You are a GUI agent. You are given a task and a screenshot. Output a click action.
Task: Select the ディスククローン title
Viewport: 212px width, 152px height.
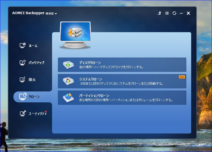click(90, 63)
